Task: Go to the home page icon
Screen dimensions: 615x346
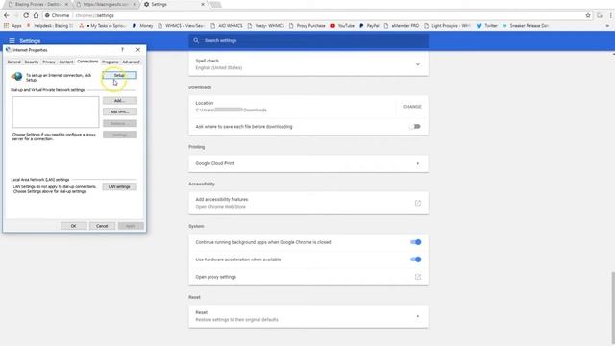Action: coord(36,15)
